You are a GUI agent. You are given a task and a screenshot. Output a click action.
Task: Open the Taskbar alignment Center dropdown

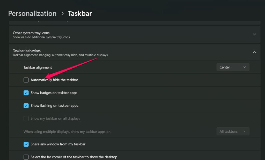[233, 67]
